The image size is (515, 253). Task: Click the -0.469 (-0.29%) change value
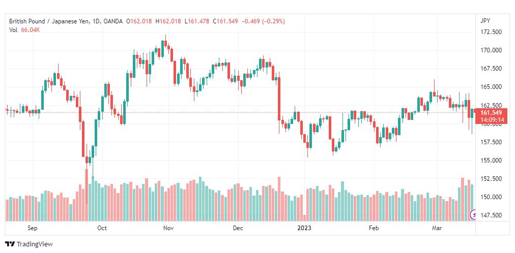pyautogui.click(x=263, y=21)
